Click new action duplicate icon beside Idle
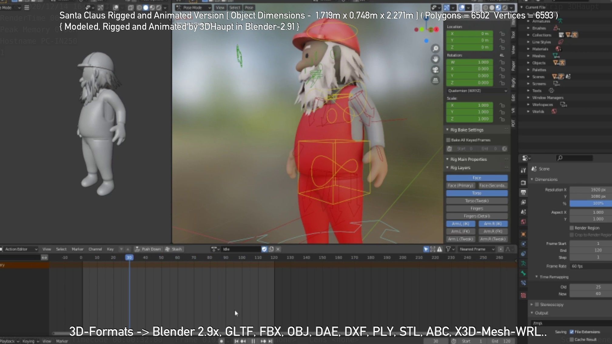 (x=271, y=249)
